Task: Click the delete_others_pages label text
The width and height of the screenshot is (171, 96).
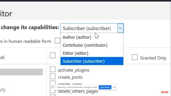Action: (x=78, y=91)
